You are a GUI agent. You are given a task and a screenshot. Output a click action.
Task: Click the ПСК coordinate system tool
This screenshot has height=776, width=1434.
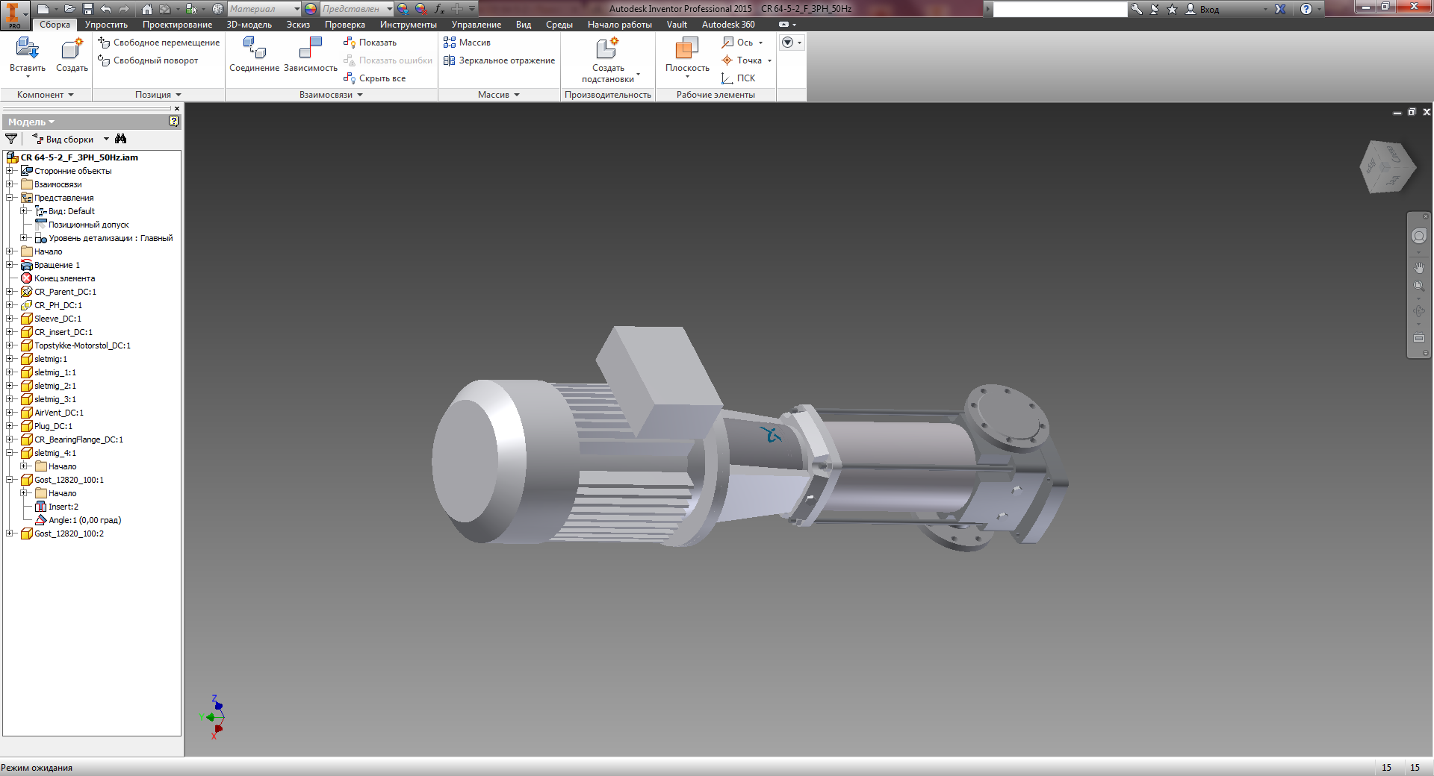739,78
